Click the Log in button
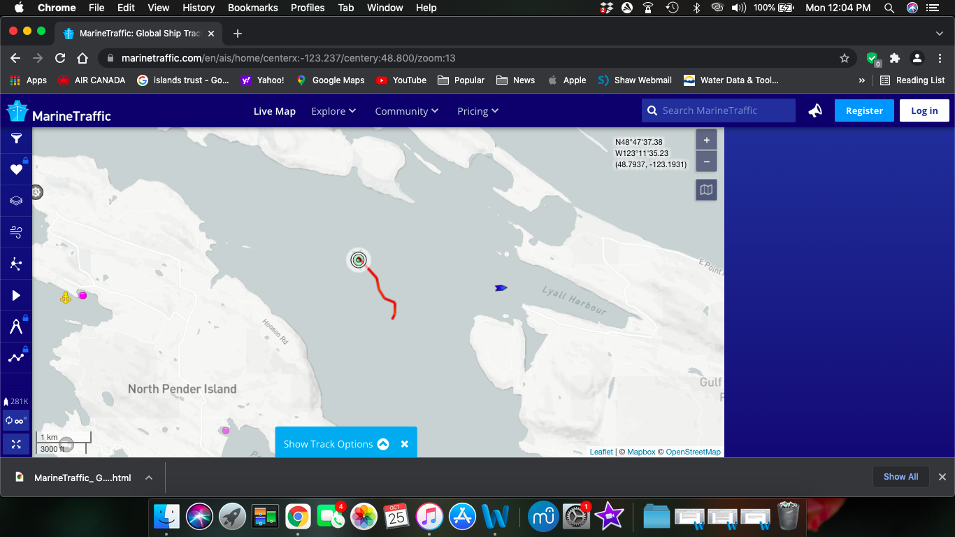The height and width of the screenshot is (537, 955). coord(924,110)
